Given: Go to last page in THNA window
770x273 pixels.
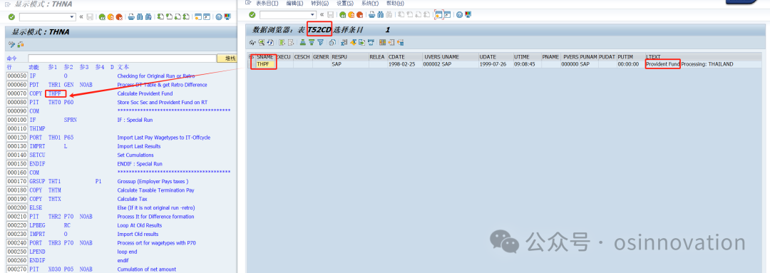Looking at the screenshot, I should pyautogui.click(x=186, y=16).
